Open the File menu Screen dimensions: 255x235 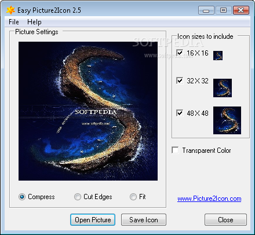click(x=14, y=22)
